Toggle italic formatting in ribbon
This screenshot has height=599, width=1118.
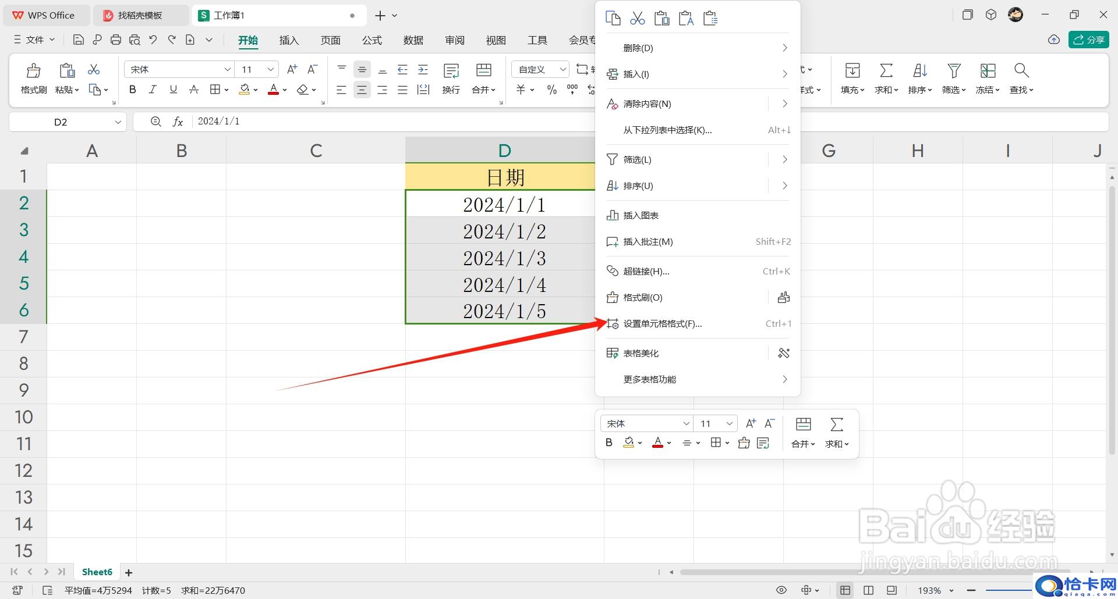153,90
